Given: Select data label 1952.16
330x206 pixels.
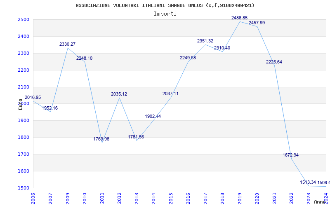Looking at the screenshot, I should click(49, 108).
